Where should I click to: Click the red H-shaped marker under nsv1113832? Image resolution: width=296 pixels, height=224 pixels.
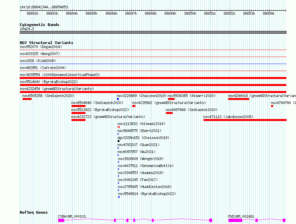click(118, 127)
